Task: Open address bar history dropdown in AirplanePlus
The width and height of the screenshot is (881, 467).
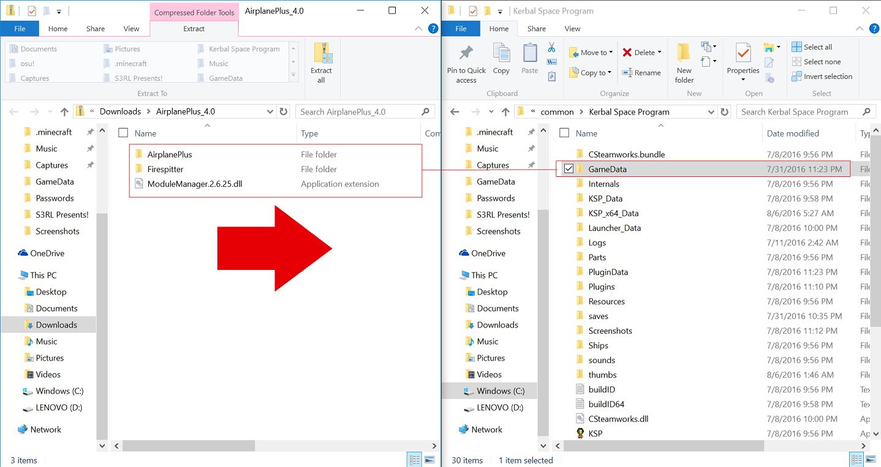Action: click(x=271, y=112)
